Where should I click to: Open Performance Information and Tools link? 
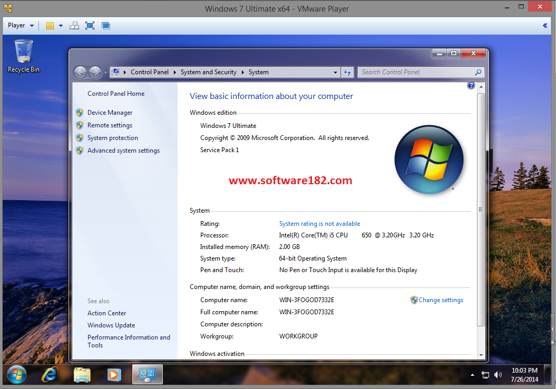tap(129, 341)
